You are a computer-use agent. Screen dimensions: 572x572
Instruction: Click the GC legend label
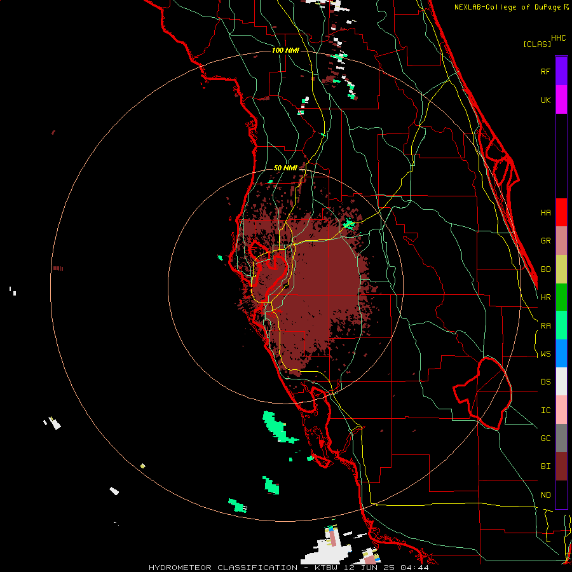pos(546,439)
